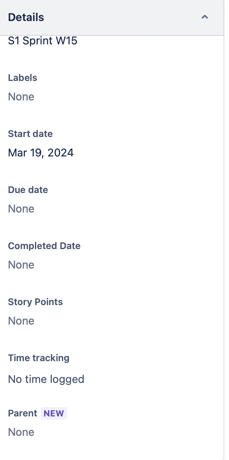Click the NEW badge beside Parent

54,413
